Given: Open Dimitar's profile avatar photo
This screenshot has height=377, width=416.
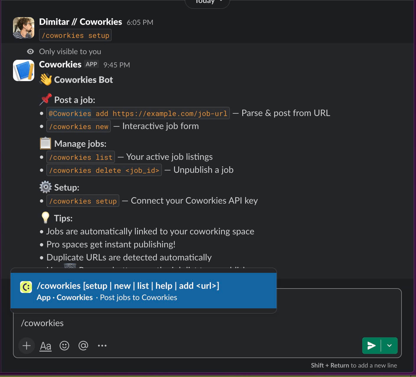Looking at the screenshot, I should (x=24, y=28).
